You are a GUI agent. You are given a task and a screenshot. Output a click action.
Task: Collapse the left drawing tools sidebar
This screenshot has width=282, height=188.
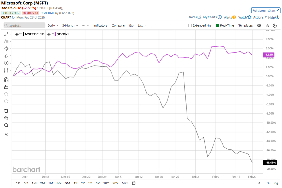pos(6,134)
